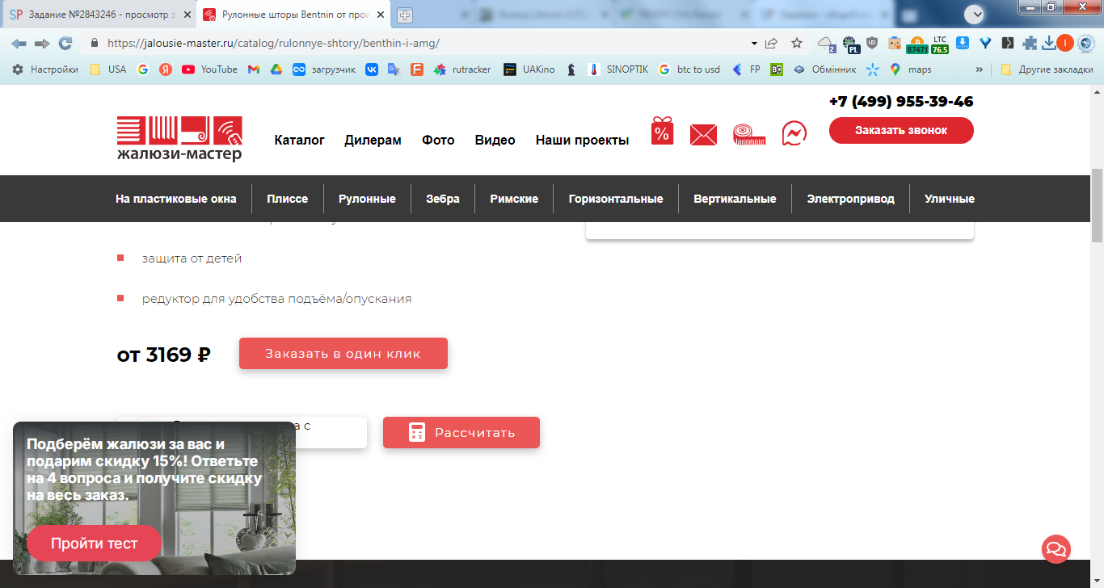Bookmark this page with the star icon
This screenshot has height=588, width=1104.
tap(797, 43)
